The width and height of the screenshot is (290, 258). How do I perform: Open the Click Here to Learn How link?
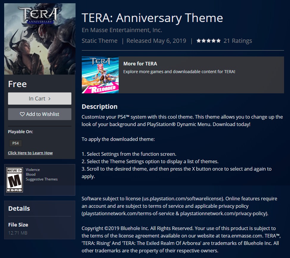[x=30, y=153]
